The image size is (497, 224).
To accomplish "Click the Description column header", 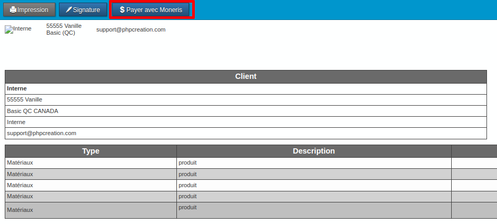I will 313,151.
